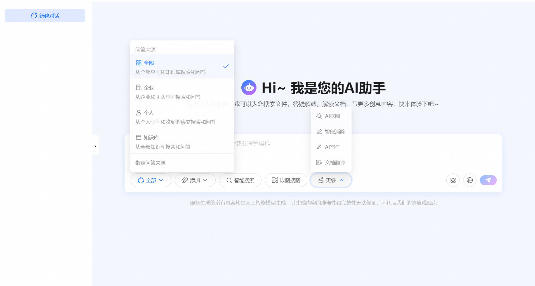The width and height of the screenshot is (535, 286).
Task: Click the 问答来源 header text
Action: point(145,50)
